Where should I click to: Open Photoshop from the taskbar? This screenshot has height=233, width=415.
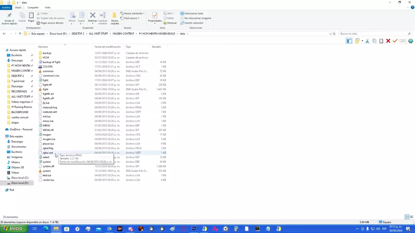tap(194, 229)
